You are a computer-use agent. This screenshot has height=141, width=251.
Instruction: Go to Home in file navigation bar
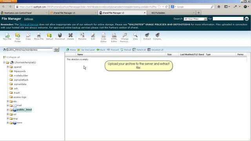coord(71,50)
